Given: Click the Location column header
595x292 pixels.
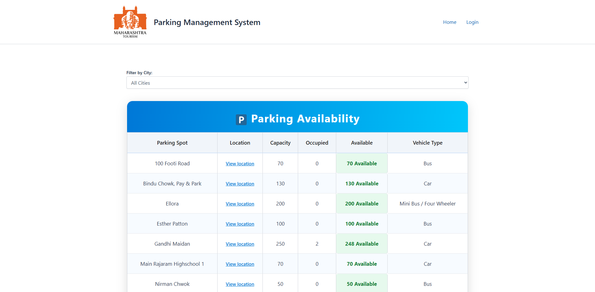Looking at the screenshot, I should tap(240, 143).
